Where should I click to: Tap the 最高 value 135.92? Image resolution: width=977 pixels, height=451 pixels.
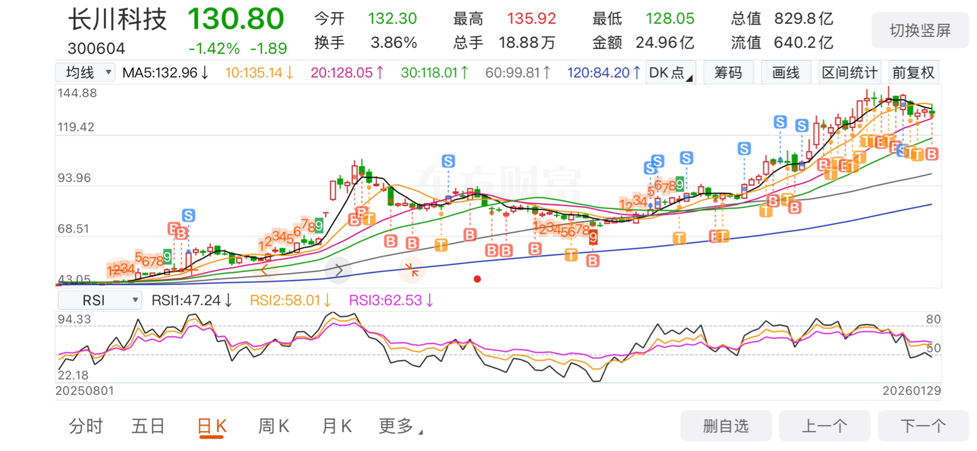coord(532,19)
